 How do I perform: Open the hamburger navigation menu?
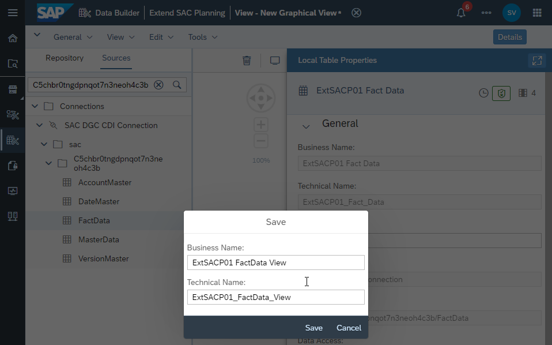pos(13,13)
